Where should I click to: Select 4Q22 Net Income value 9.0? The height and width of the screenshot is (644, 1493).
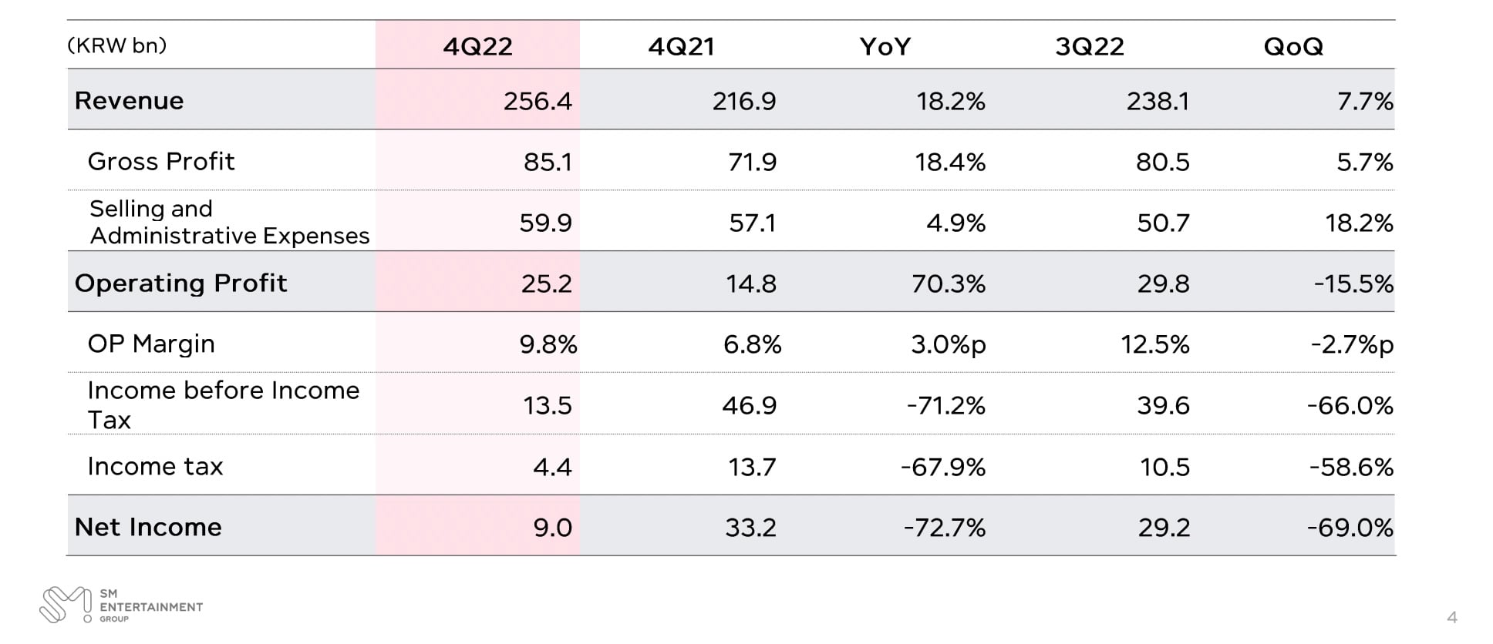pos(552,528)
